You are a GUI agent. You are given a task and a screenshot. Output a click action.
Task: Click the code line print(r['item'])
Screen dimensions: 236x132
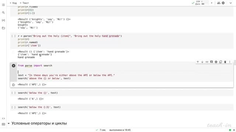pyautogui.click(x=29, y=45)
